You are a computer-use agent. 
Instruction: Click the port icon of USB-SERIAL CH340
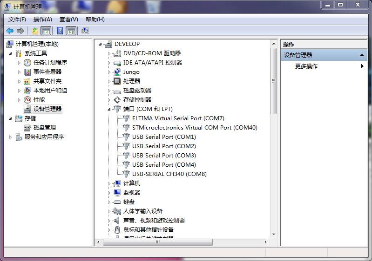click(x=126, y=174)
